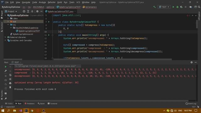Open the VCS menu

[x=78, y=2]
